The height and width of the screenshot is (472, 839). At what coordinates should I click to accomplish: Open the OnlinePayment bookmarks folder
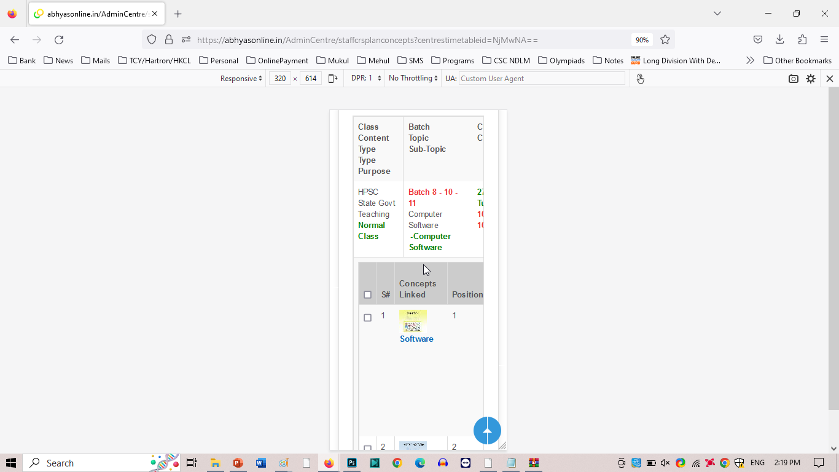(277, 60)
